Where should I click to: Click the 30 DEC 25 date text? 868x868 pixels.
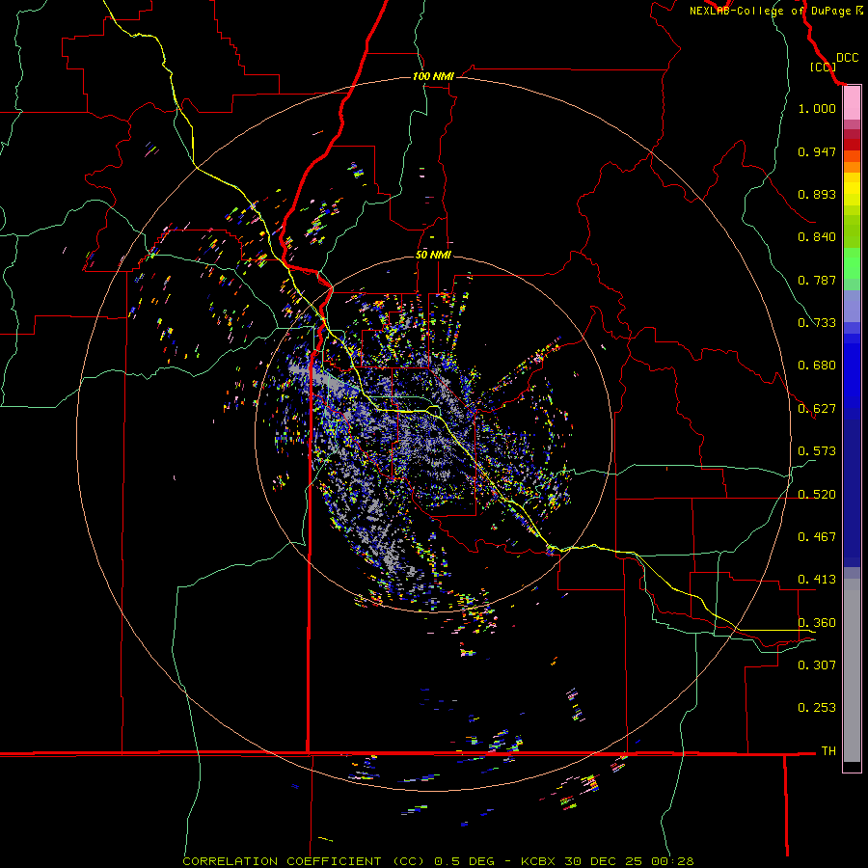[x=604, y=861]
